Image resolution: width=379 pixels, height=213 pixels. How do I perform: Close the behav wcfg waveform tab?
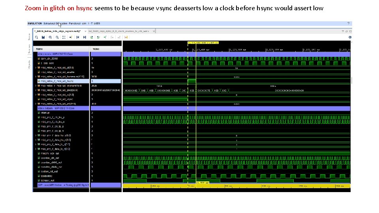click(85, 32)
